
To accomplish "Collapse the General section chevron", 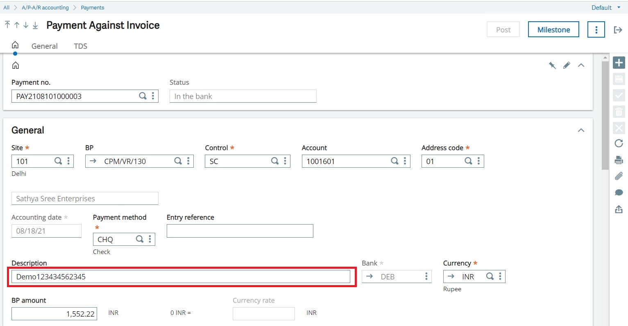I will pyautogui.click(x=581, y=130).
